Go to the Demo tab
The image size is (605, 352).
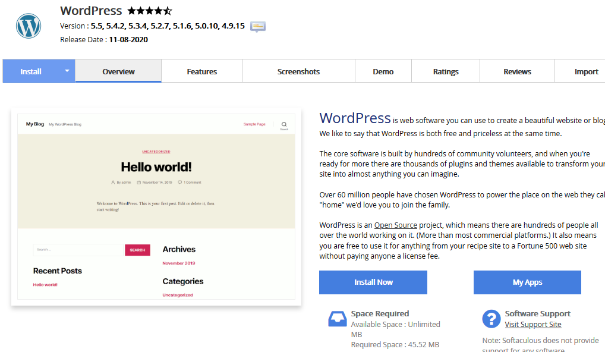pos(383,71)
